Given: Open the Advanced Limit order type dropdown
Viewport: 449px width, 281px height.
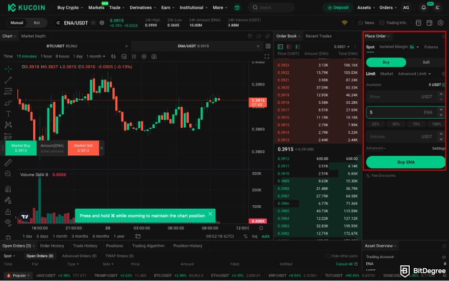Looking at the screenshot, I should point(414,74).
